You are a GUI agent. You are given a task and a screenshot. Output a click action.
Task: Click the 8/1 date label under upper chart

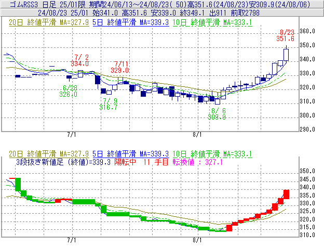tap(197, 135)
